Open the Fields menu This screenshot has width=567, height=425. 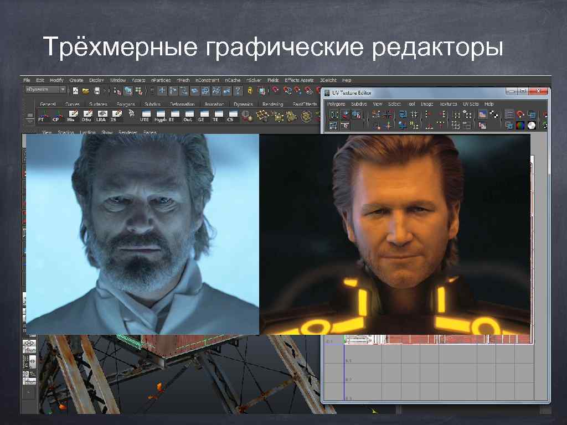(x=273, y=80)
